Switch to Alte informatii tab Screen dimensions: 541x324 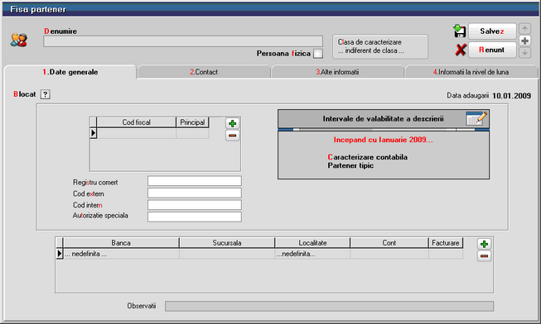(x=337, y=72)
